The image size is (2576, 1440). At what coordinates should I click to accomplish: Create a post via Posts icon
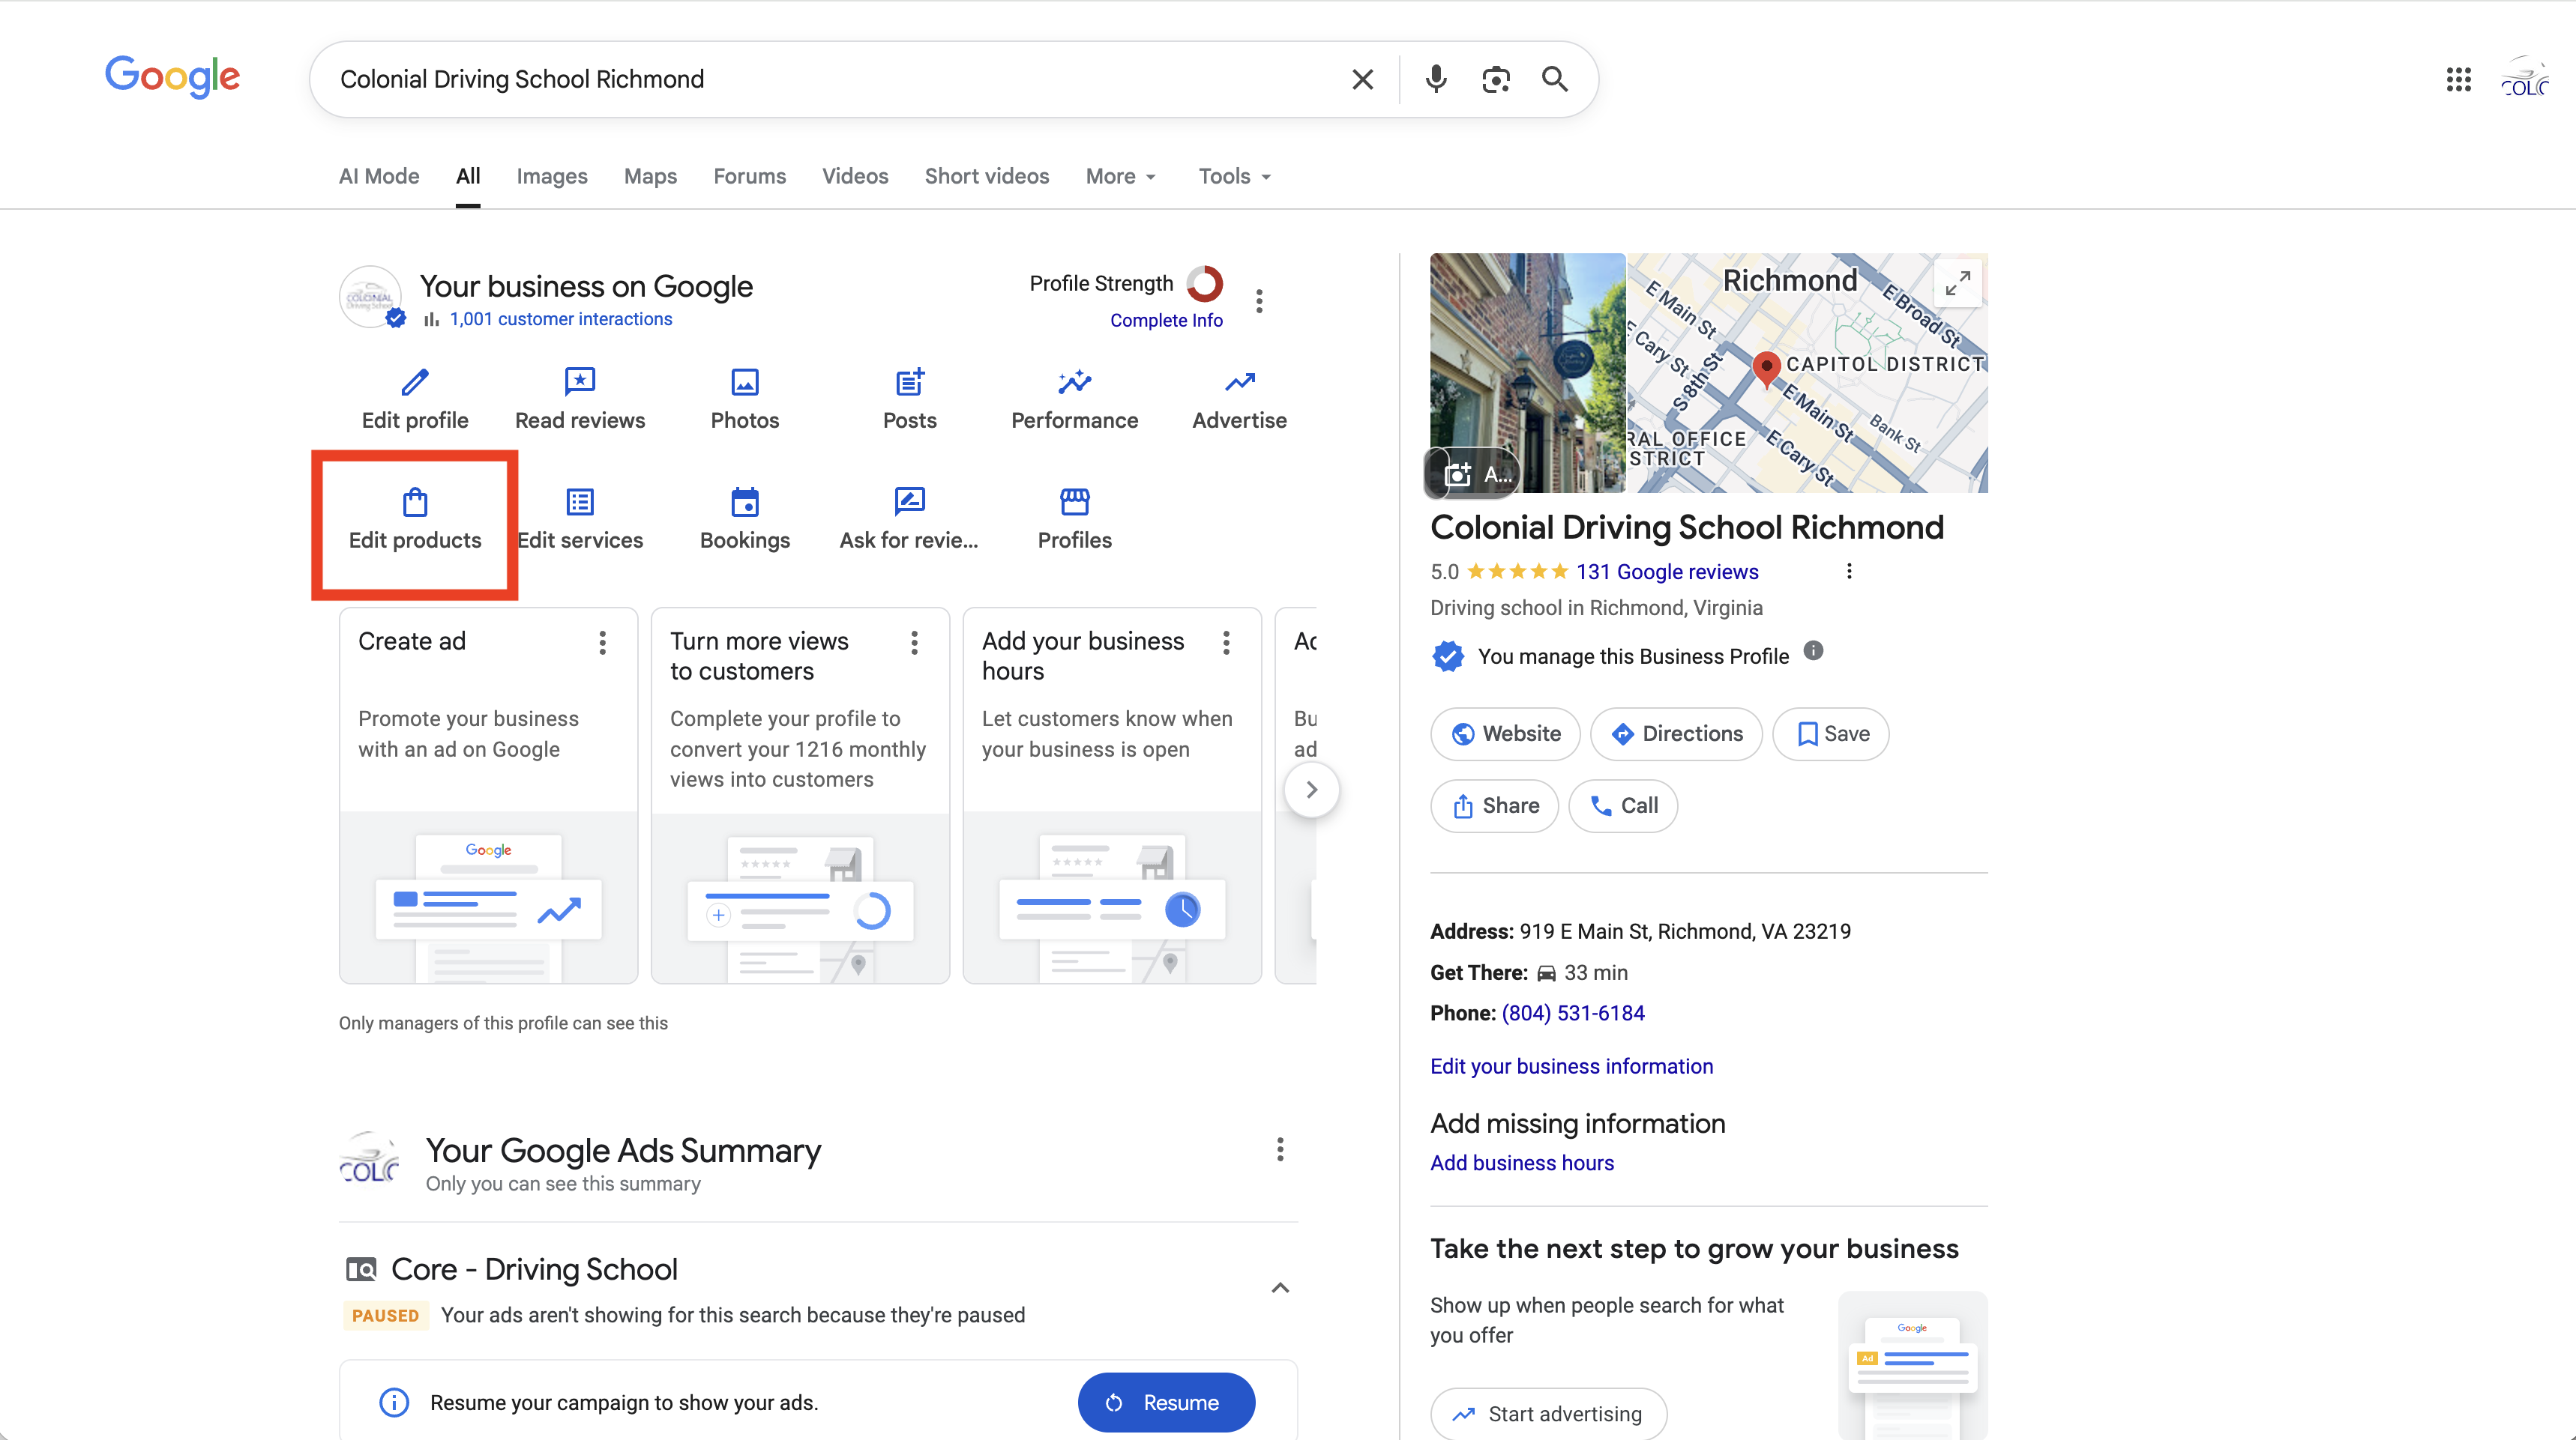pos(910,400)
